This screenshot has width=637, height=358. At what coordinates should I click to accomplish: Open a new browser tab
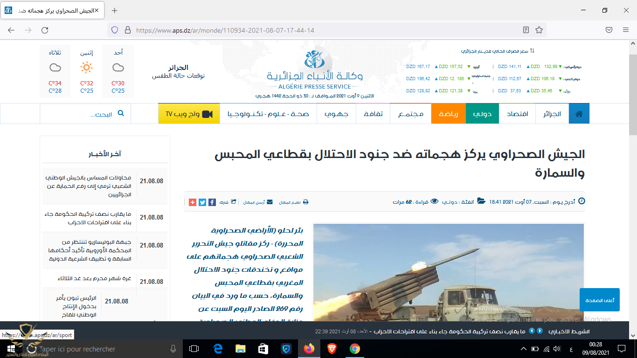point(115,10)
